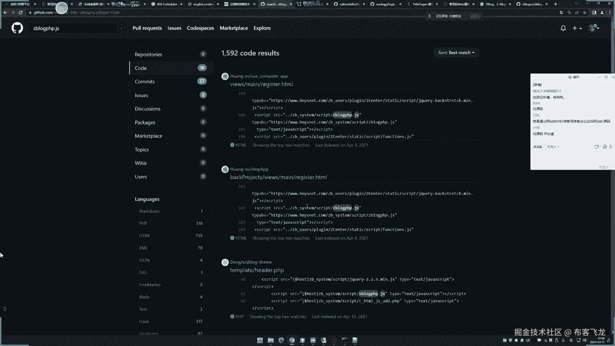Click the DengJe avatar icon
This screenshot has width=615, height=346.
pos(225,262)
